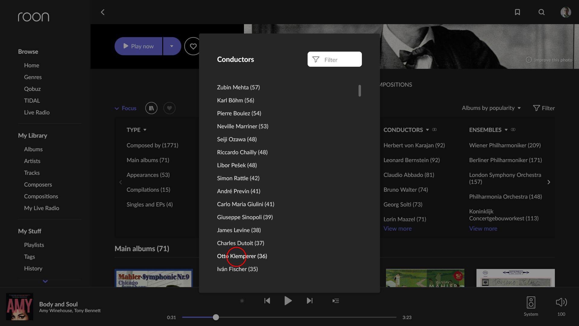Open the play queue icon

[336, 301]
